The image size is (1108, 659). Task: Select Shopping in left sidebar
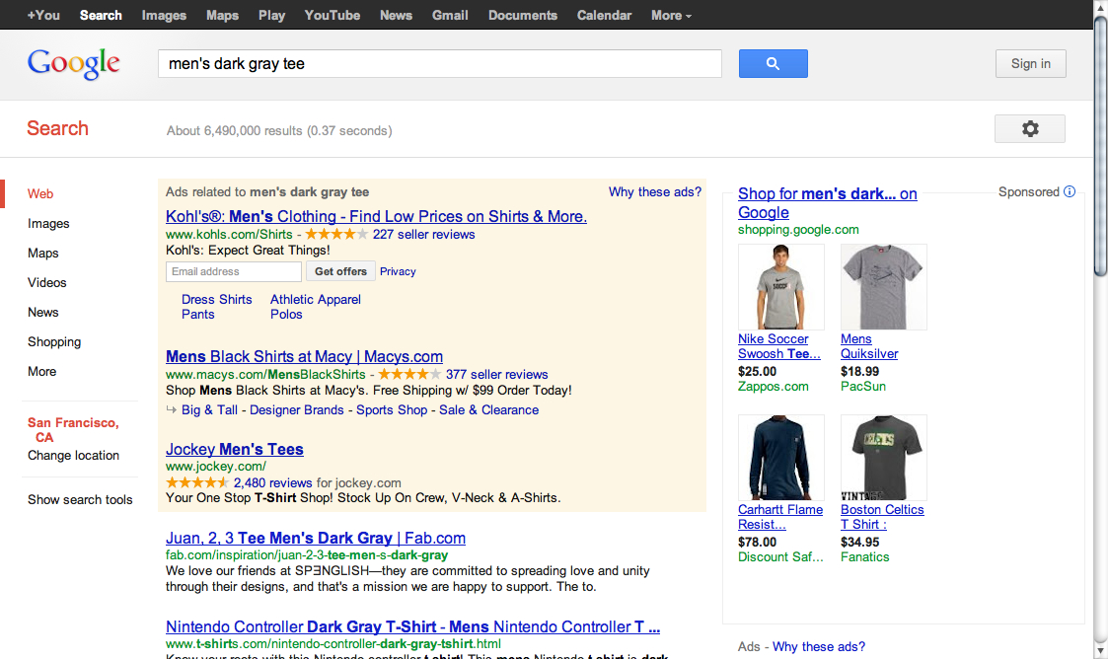click(53, 342)
